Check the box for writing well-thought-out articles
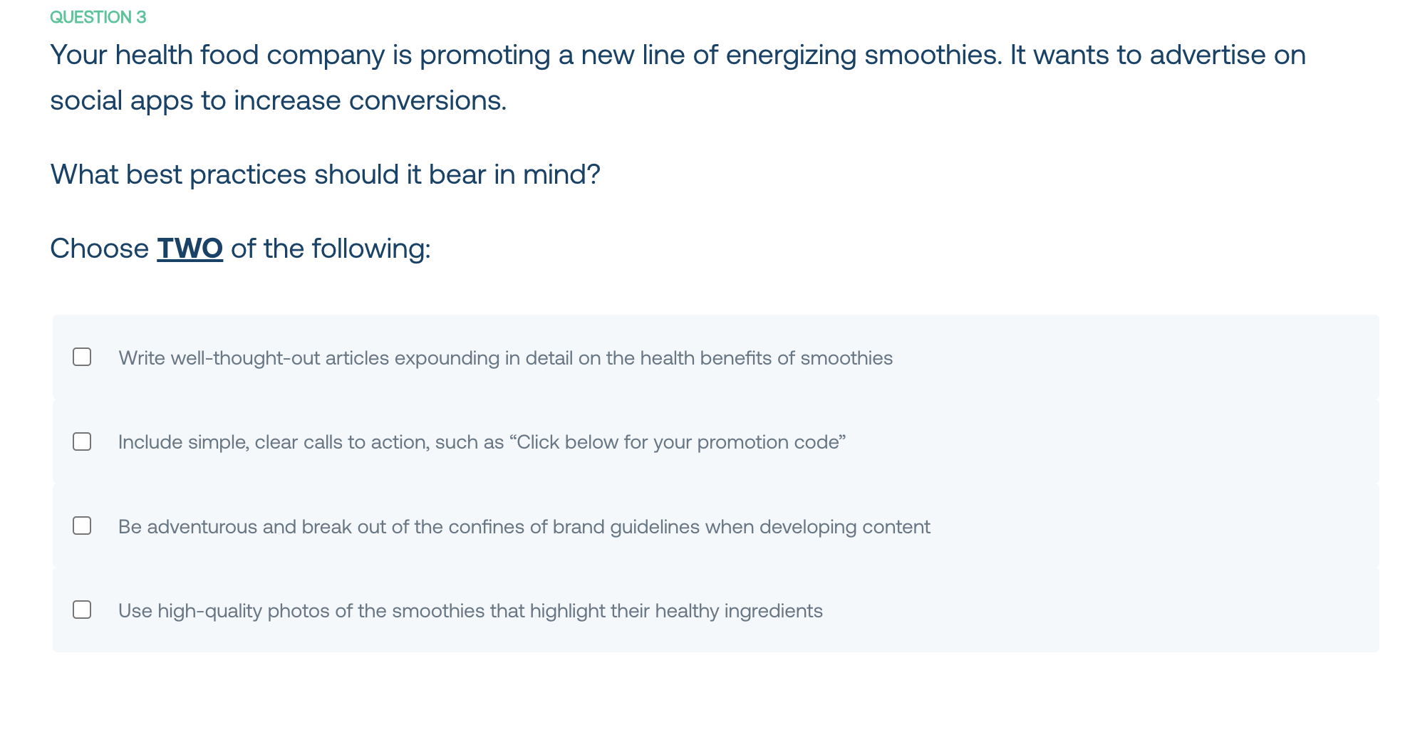The height and width of the screenshot is (742, 1405). coord(82,357)
